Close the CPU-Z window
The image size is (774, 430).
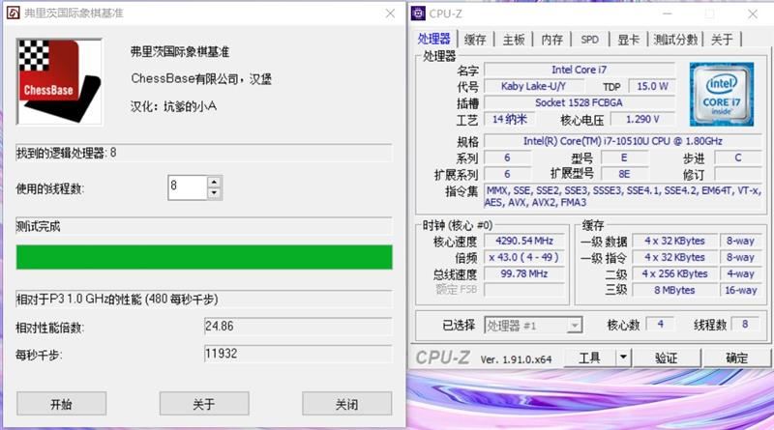pos(753,14)
